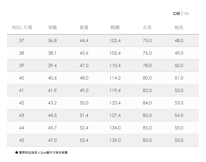Click the 114.2 chest value
Image resolution: width=206 pixels, height=162 pixels.
[115, 78]
